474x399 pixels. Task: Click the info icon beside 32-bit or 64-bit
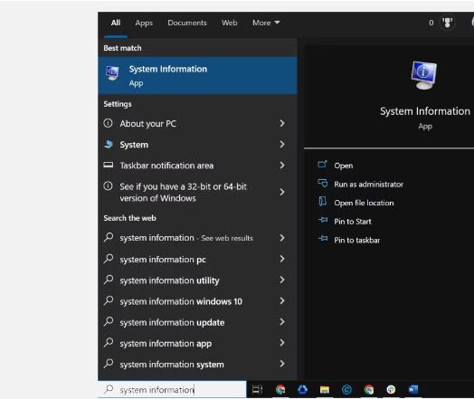click(108, 185)
